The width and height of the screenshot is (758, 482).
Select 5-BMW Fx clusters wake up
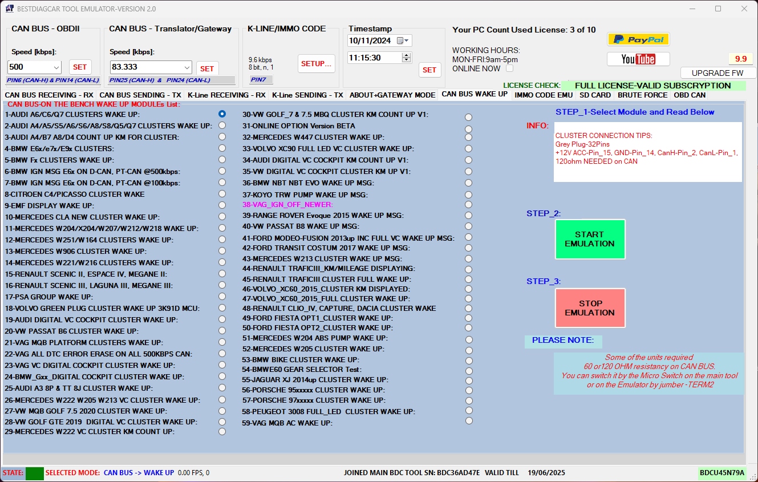point(222,160)
